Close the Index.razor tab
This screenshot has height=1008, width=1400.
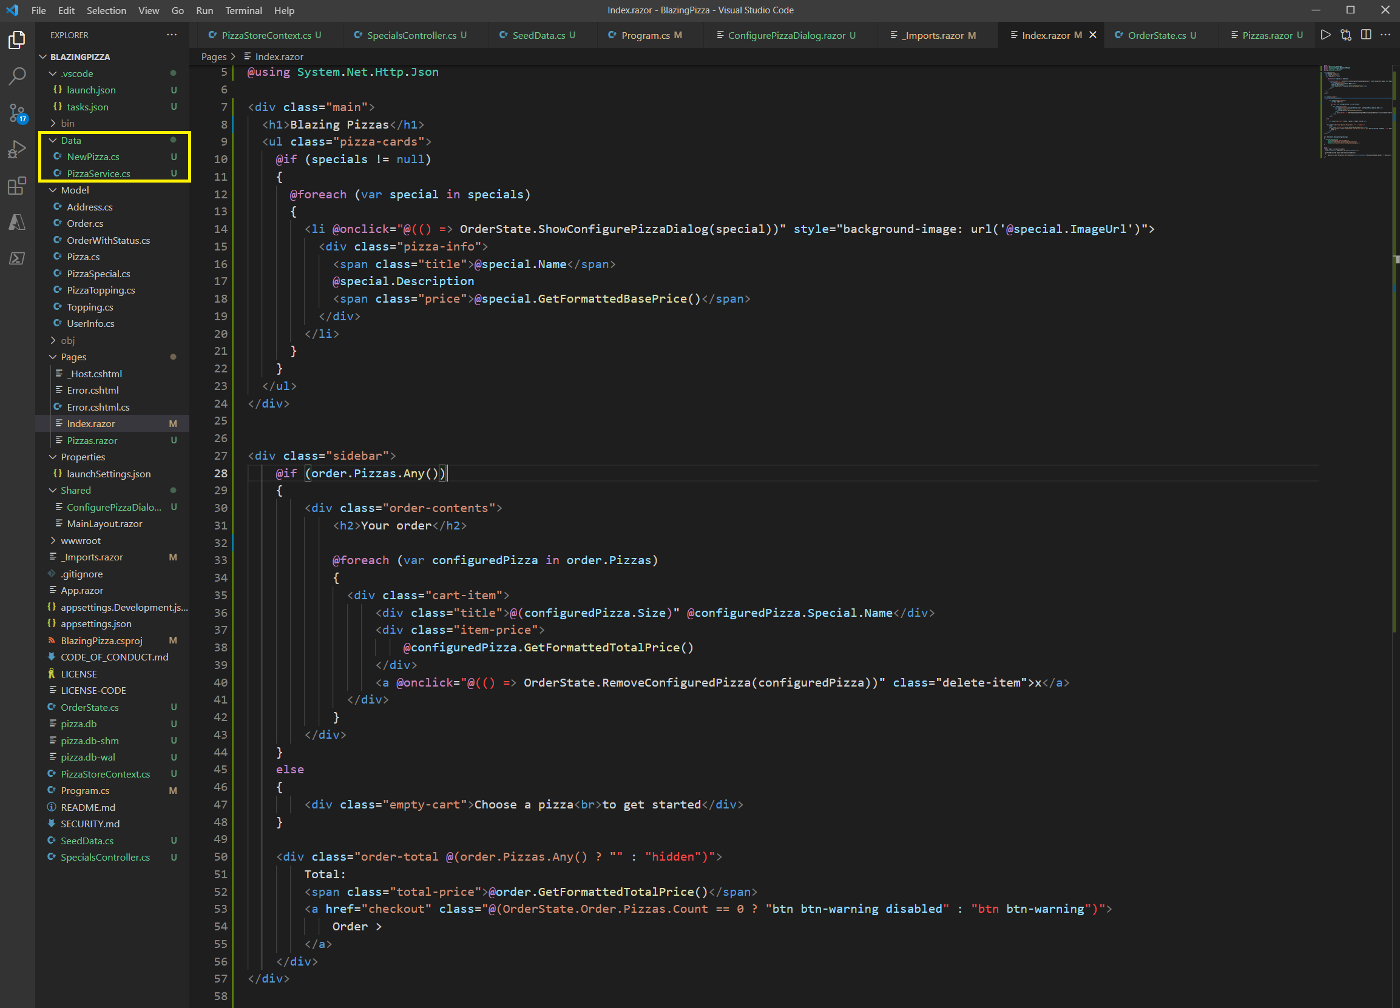(x=1092, y=35)
